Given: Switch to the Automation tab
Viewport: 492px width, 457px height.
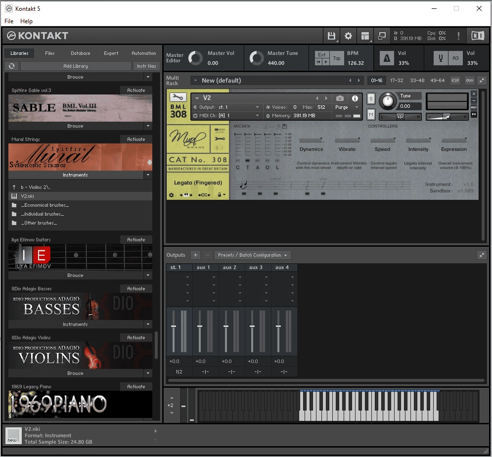Looking at the screenshot, I should [x=144, y=53].
